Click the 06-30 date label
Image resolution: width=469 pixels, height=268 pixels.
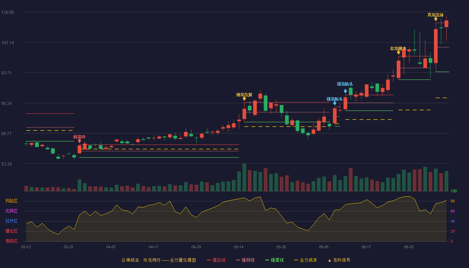[x=409, y=247]
